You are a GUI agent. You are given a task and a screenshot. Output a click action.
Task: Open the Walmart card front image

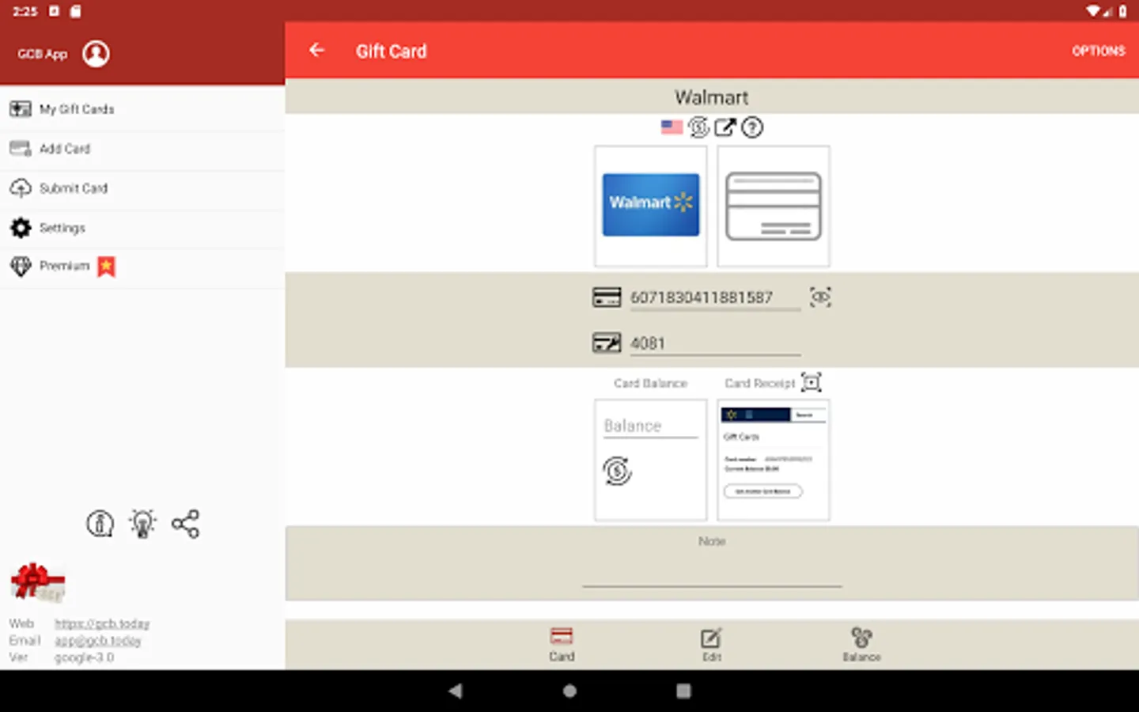650,206
